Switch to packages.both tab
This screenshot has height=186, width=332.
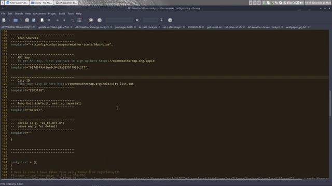[124, 27]
